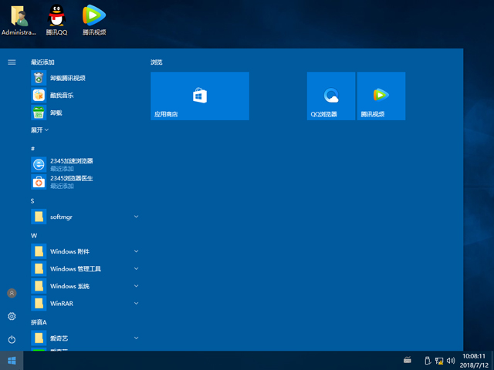Open 2345浏览器医生 in the app list

click(x=71, y=182)
